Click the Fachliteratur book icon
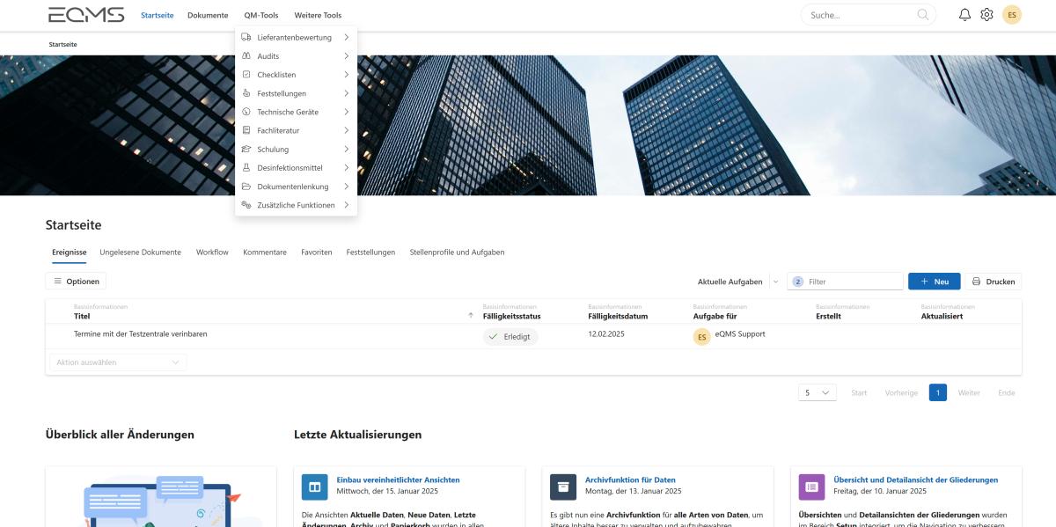This screenshot has width=1056, height=527. 246,130
